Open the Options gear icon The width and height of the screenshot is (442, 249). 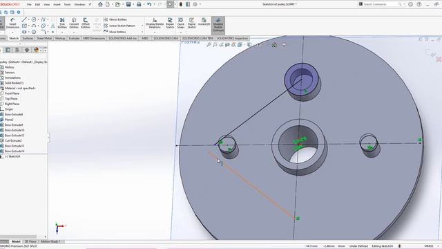tap(195, 4)
